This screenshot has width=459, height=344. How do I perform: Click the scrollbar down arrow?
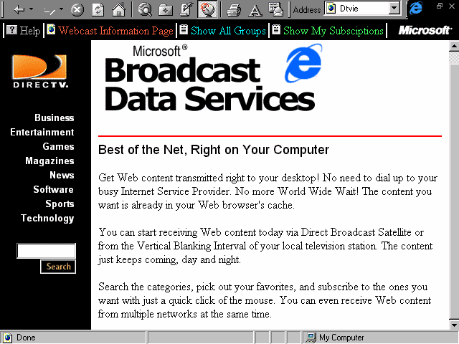point(454,325)
